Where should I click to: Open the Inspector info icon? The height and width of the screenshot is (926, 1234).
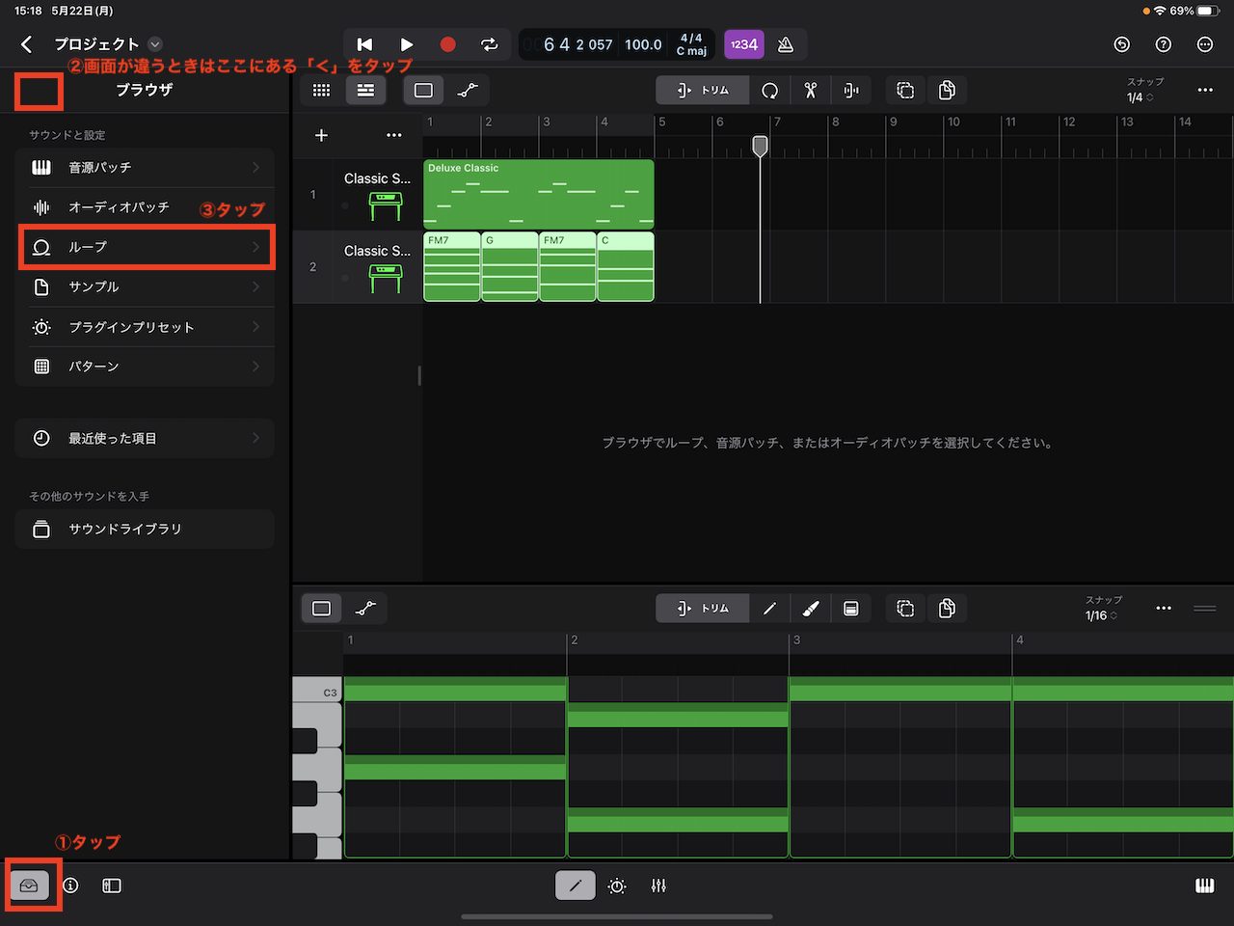tap(70, 885)
